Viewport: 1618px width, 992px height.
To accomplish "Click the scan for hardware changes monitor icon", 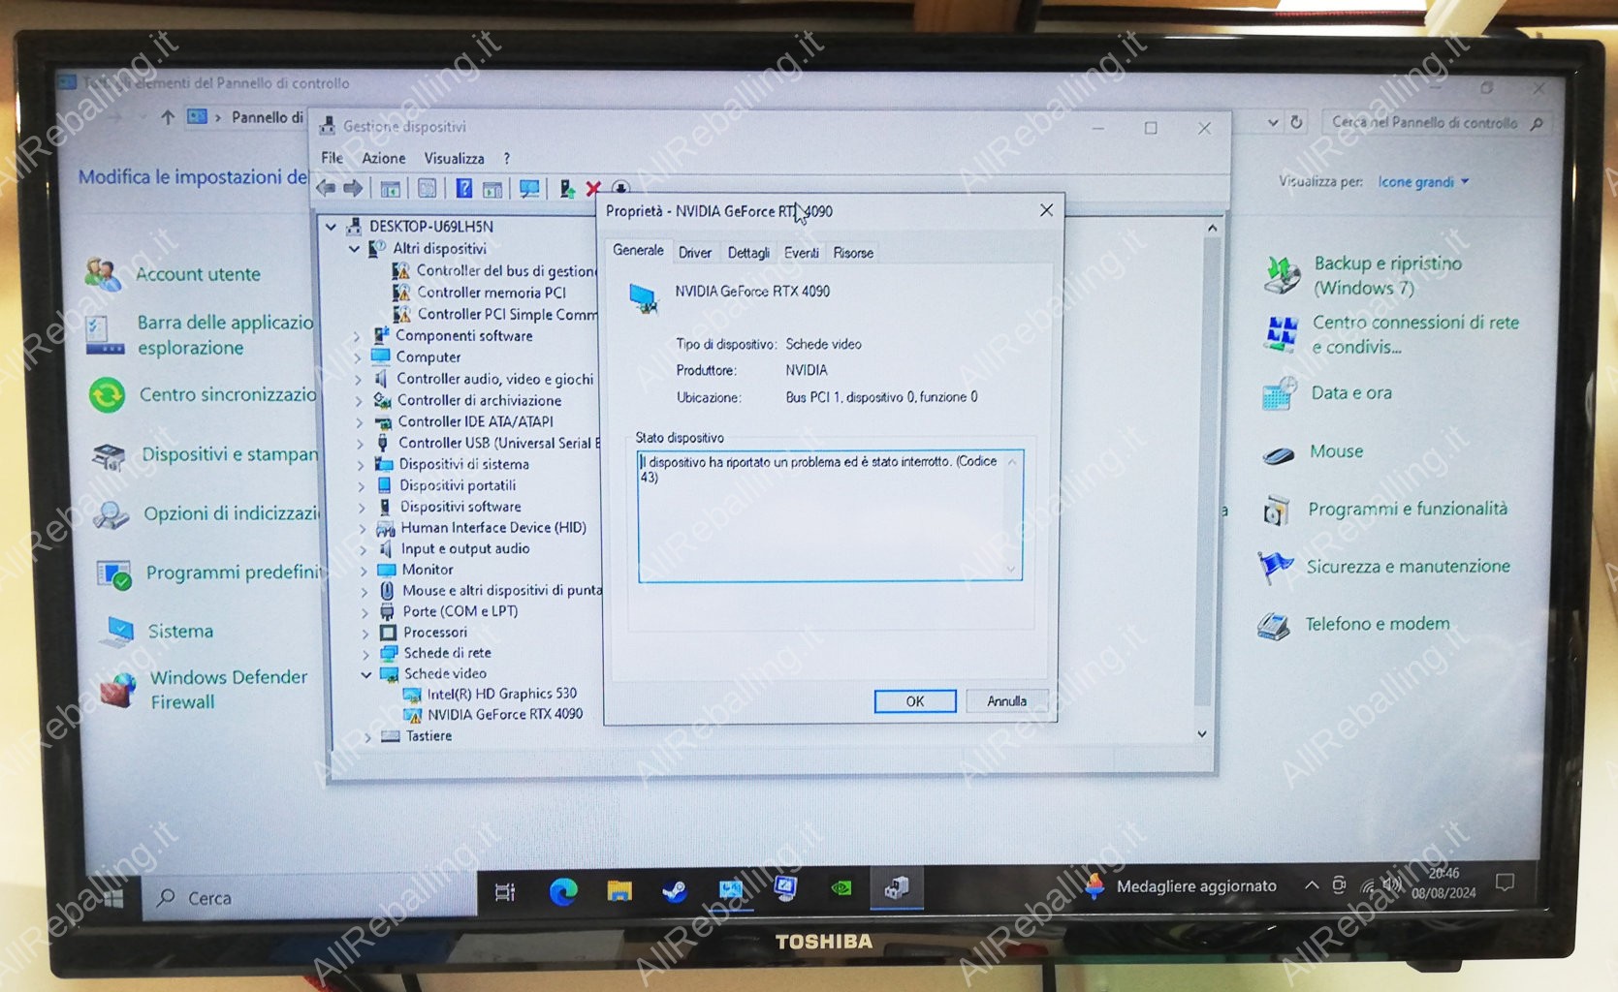I will (x=529, y=189).
